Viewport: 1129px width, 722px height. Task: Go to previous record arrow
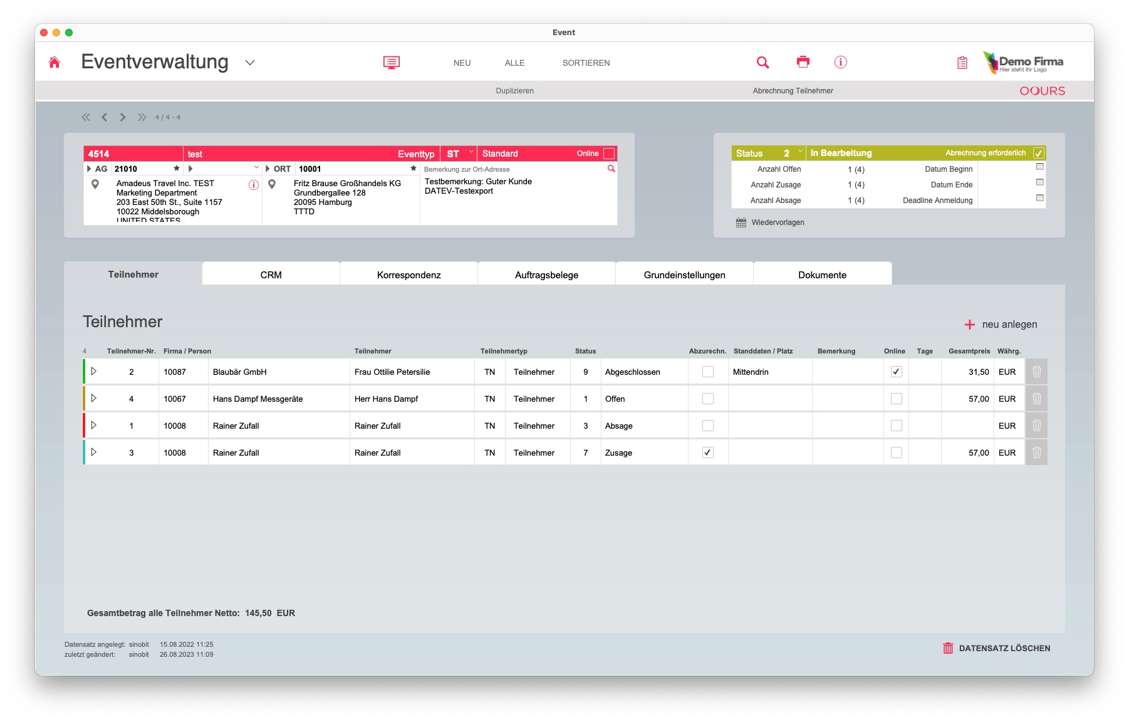point(105,117)
